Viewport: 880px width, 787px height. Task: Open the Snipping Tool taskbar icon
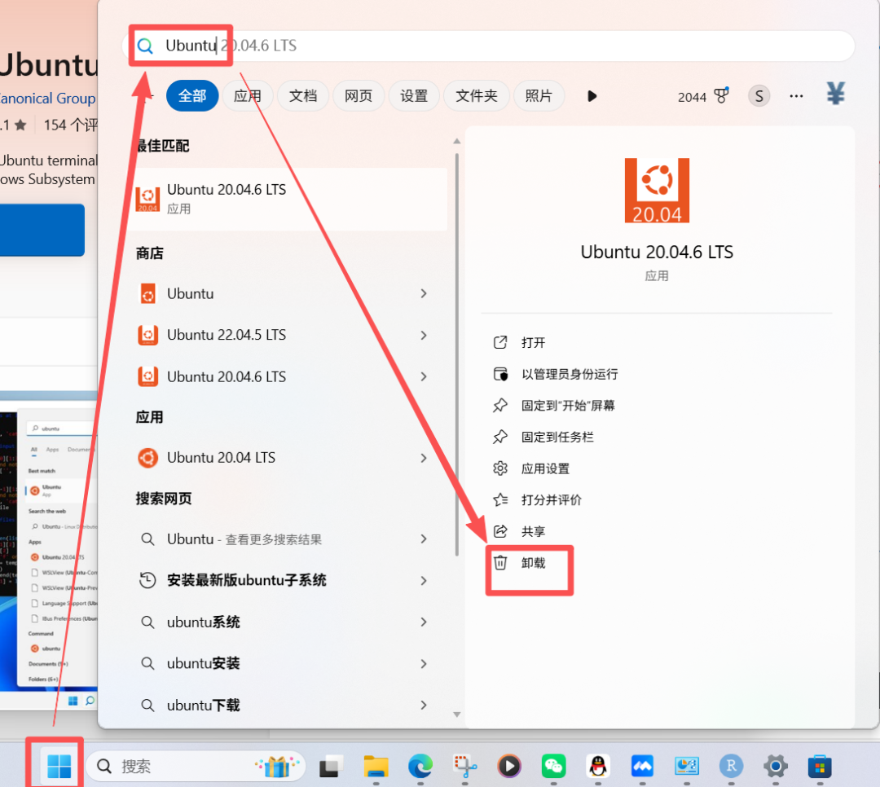coord(464,767)
